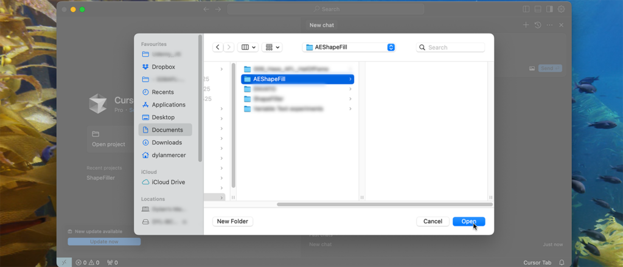This screenshot has height=267, width=623.
Task: Close the chat panel with the X icon
Action: (x=561, y=25)
